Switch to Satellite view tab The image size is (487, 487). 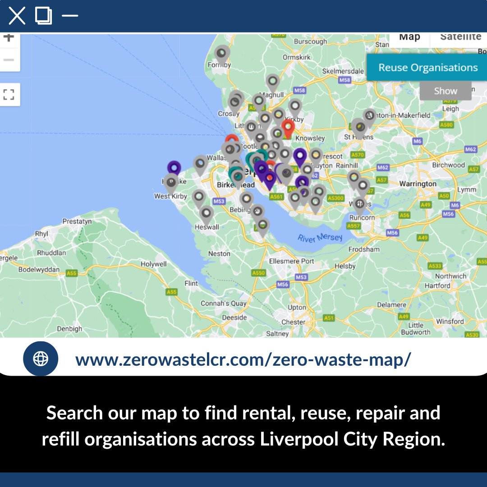[x=460, y=37]
